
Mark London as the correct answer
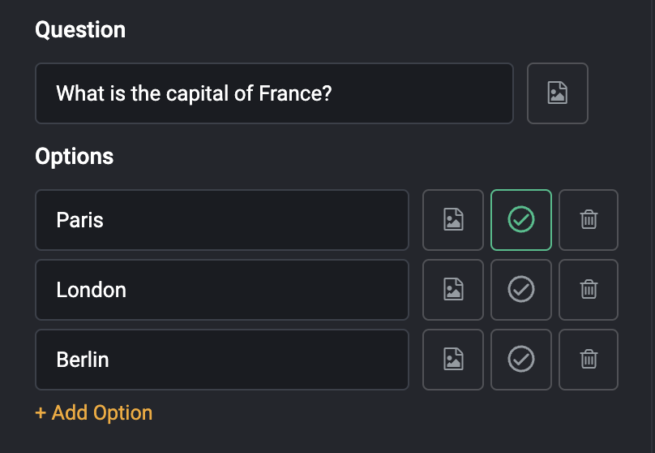521,290
